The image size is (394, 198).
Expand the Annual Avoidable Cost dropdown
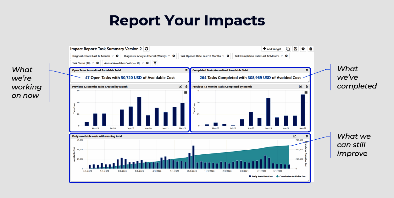point(143,63)
